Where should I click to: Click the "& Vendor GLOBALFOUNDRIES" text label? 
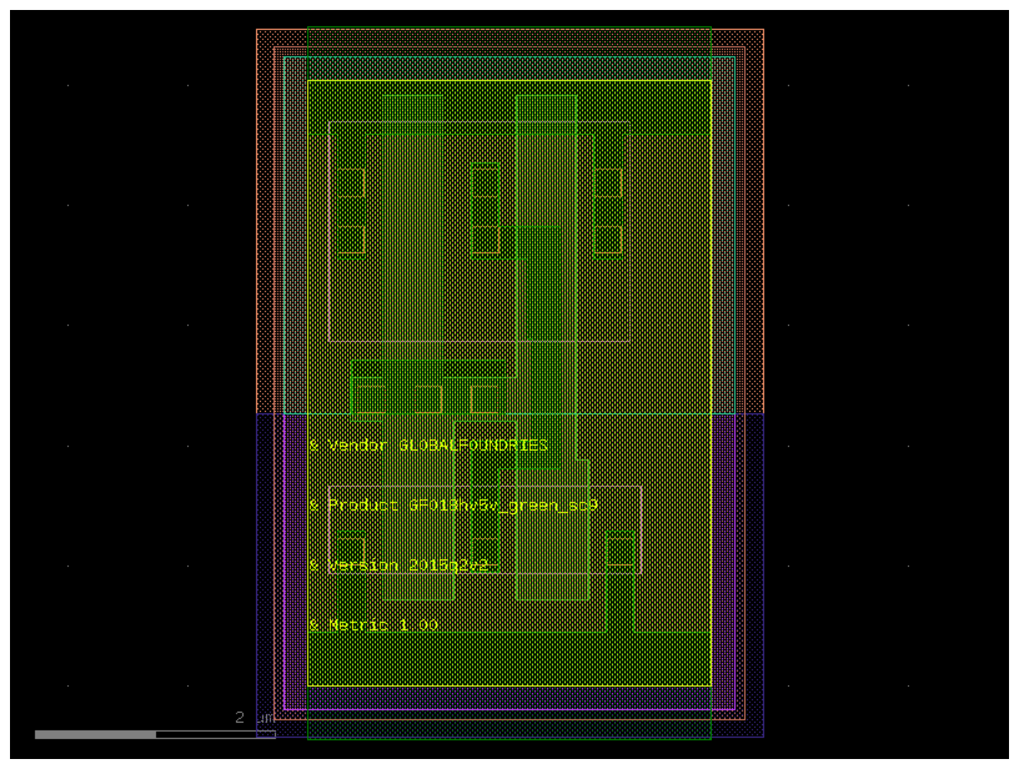click(x=428, y=445)
